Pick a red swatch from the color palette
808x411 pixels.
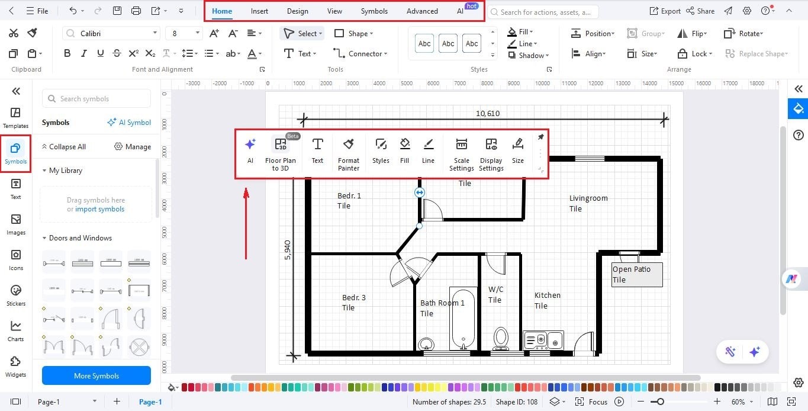tap(185, 387)
